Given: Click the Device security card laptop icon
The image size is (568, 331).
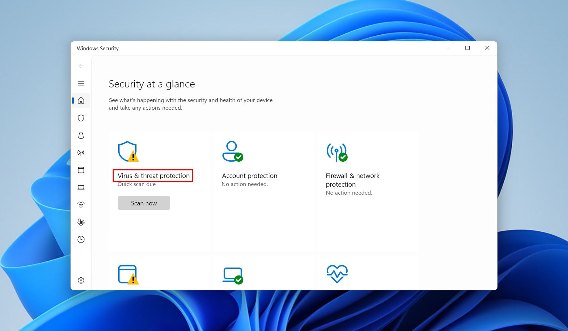Looking at the screenshot, I should coord(233,275).
